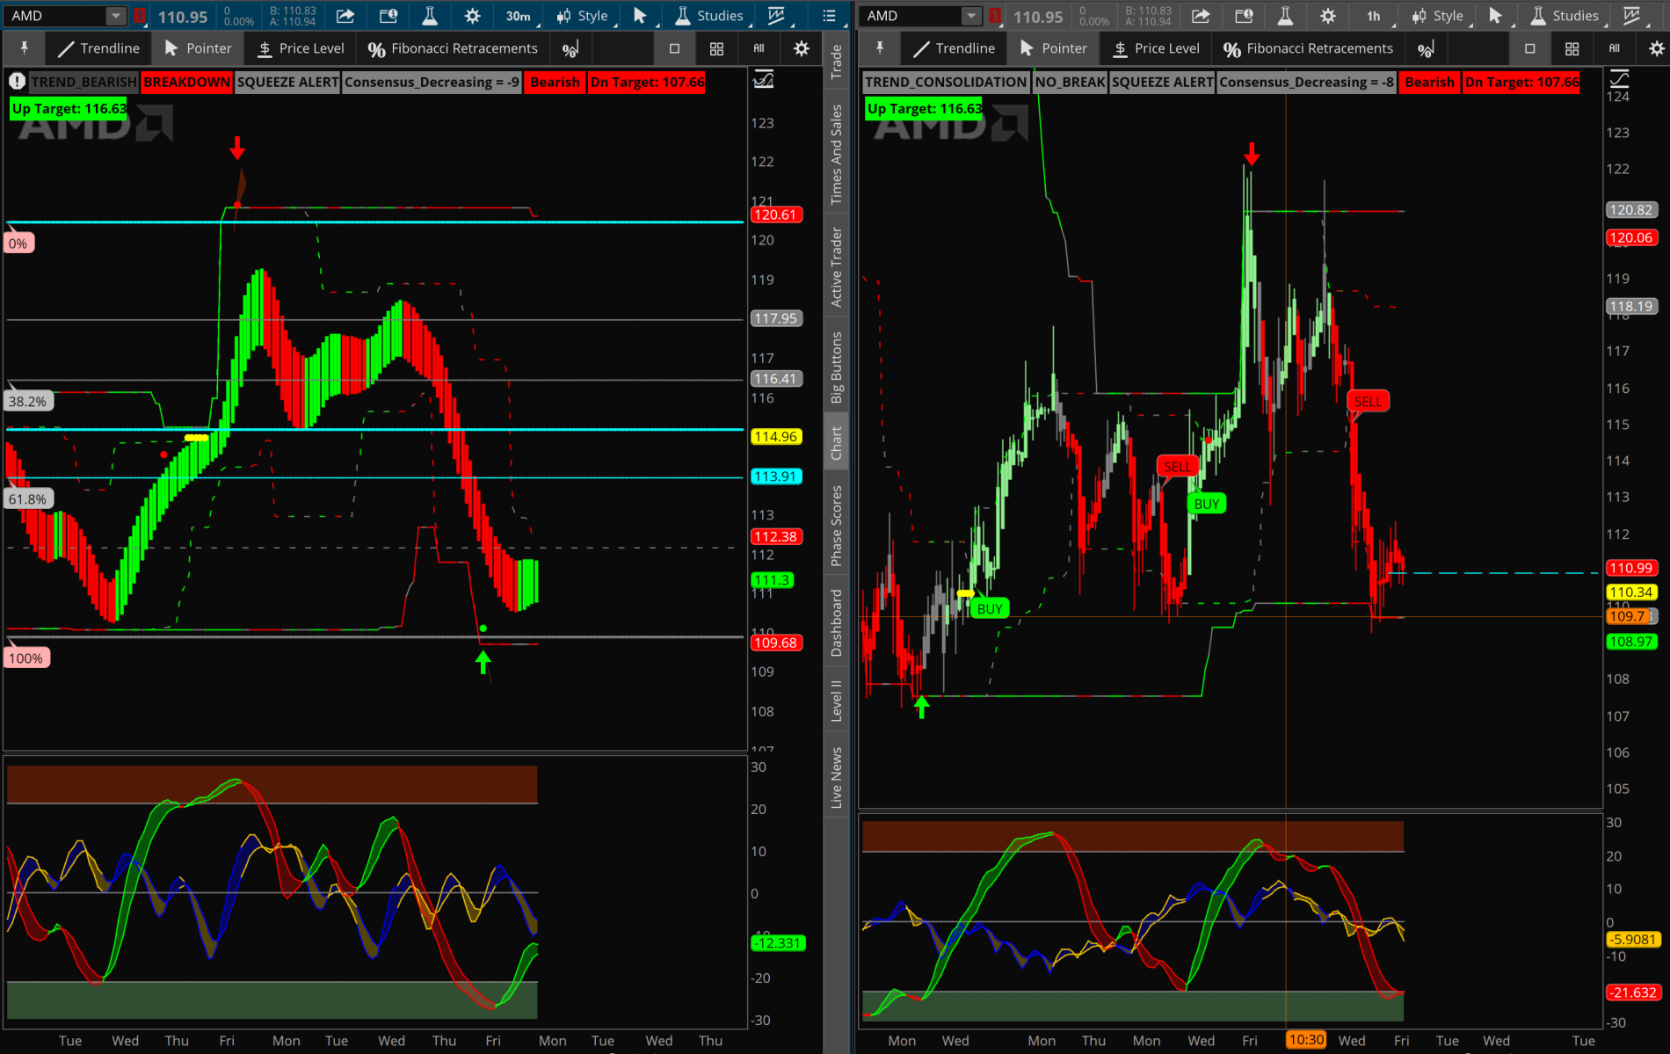Select Trendline drawing tool in left chart
This screenshot has height=1054, width=1670.
[98, 48]
